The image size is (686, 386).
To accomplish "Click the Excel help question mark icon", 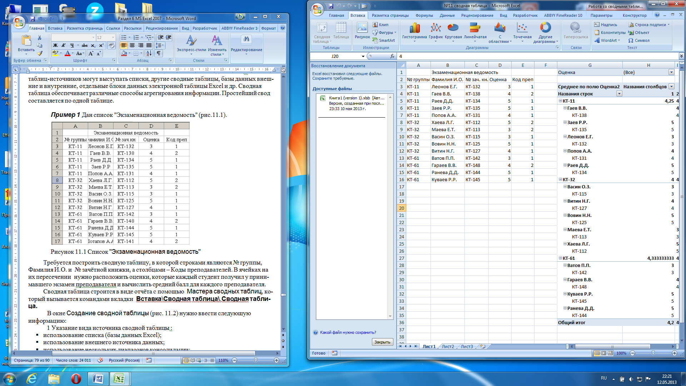I will (x=657, y=15).
